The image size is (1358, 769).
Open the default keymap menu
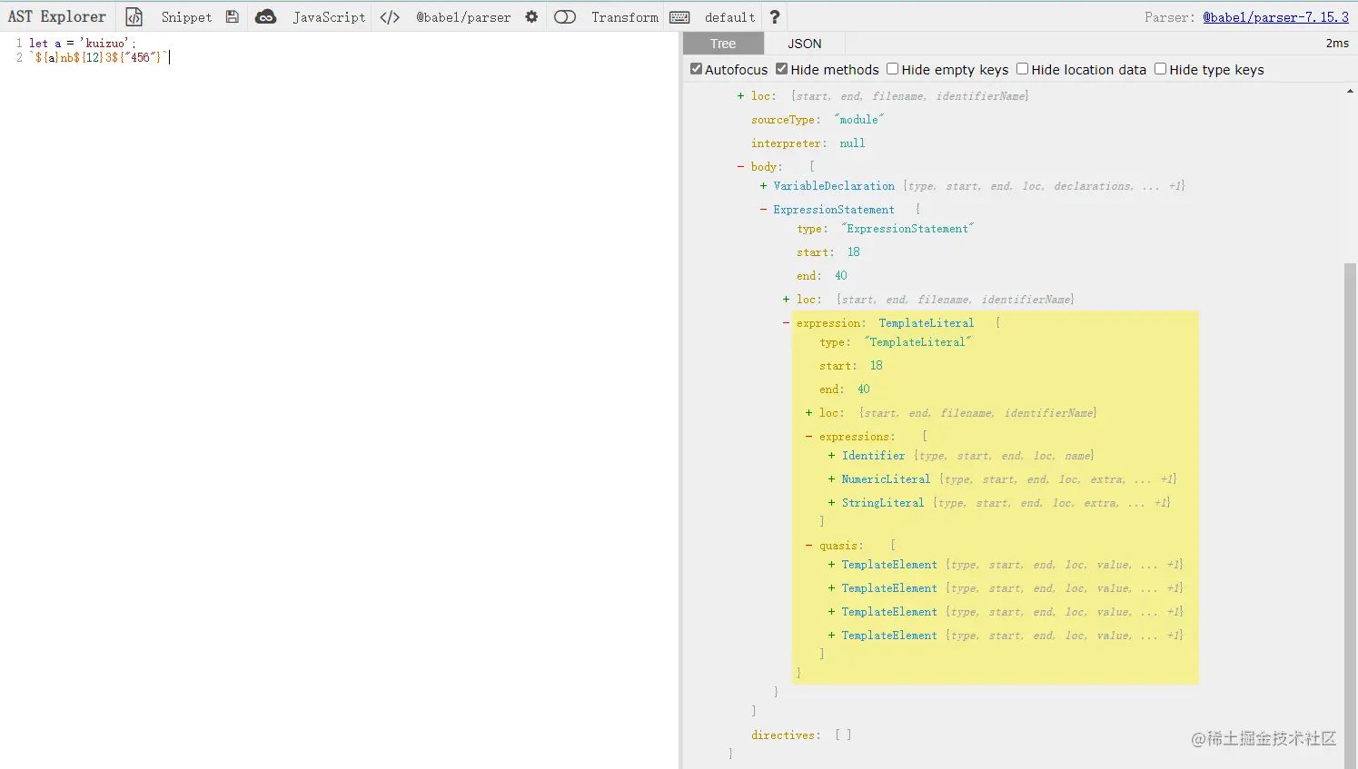point(729,16)
